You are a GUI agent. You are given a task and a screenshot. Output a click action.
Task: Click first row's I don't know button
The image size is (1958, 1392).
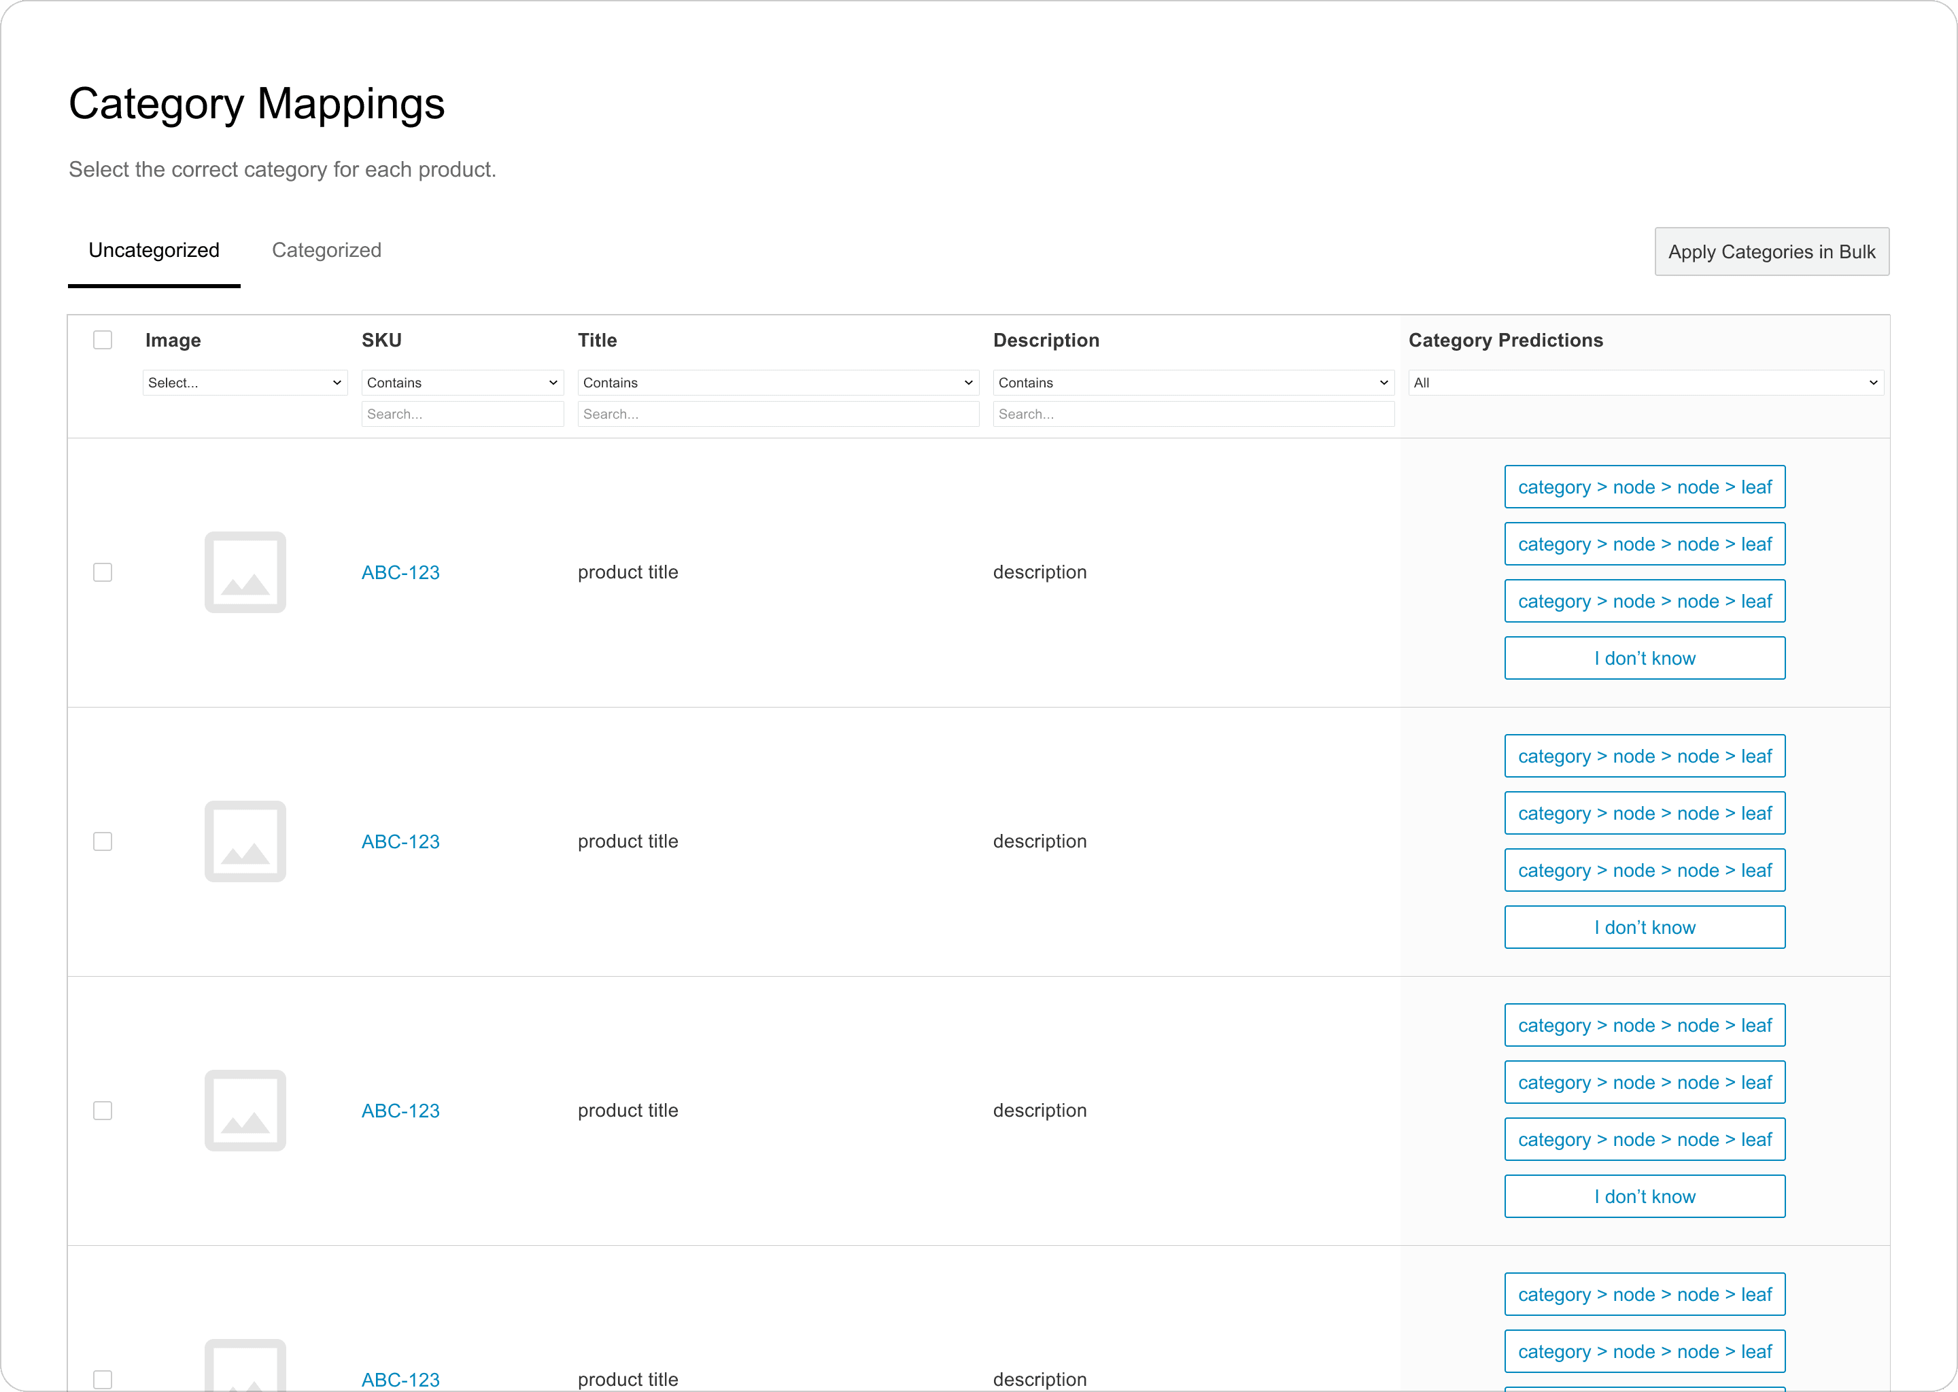[1644, 659]
